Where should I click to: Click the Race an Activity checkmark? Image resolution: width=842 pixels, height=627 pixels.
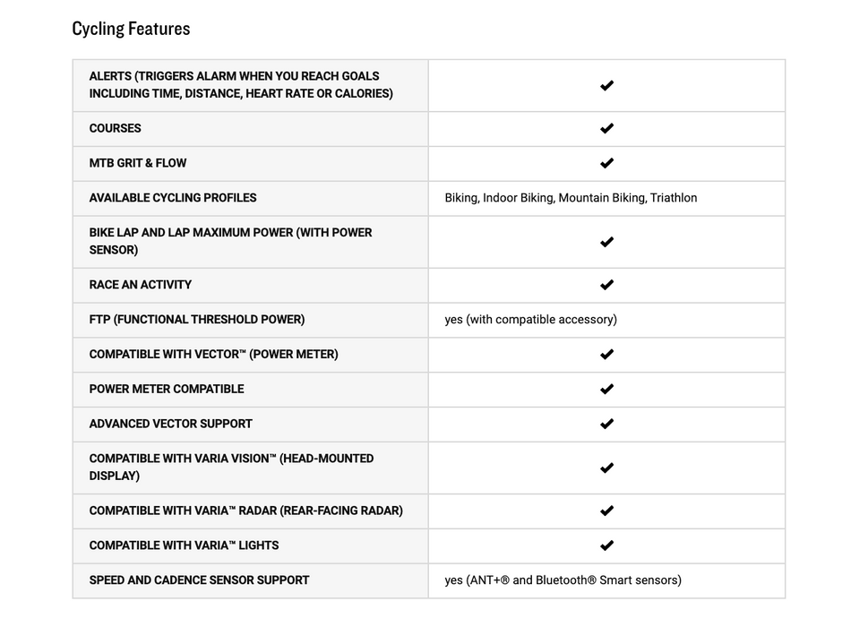[x=606, y=285]
